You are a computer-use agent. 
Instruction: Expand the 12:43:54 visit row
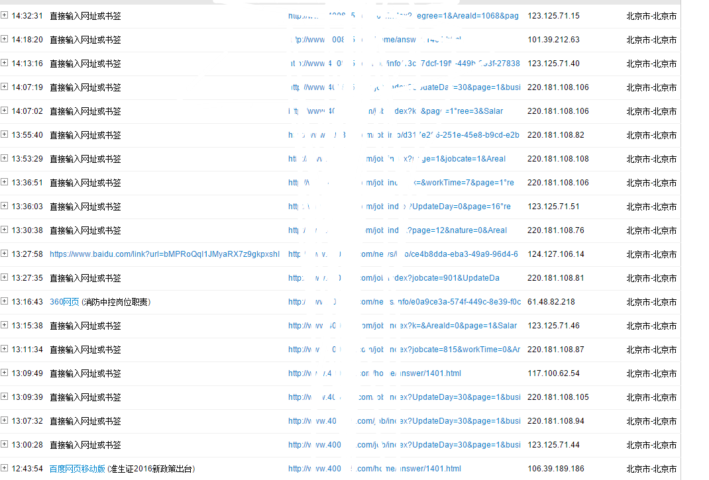(4, 468)
